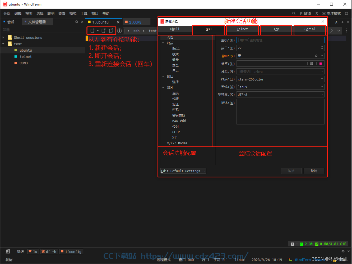Click the terminal pane icon in bottom bar
The image size is (352, 264).
8,251
